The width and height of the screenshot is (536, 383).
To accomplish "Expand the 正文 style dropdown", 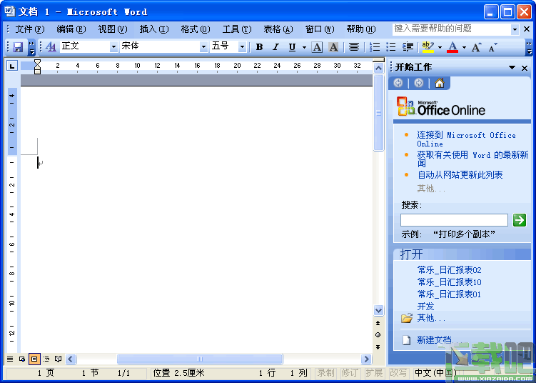I will pos(113,47).
